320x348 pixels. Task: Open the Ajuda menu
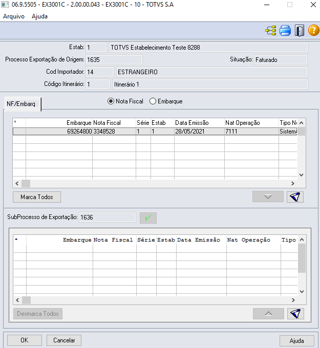pyautogui.click(x=39, y=16)
